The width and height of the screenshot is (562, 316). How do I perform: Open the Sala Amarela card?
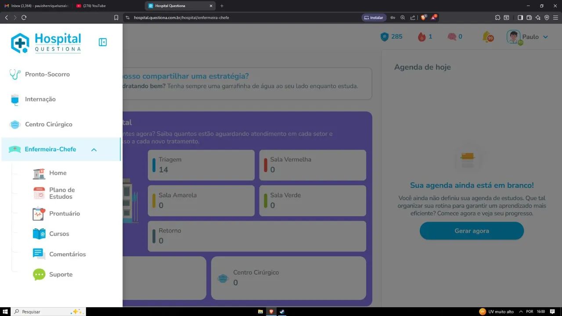coord(201,201)
